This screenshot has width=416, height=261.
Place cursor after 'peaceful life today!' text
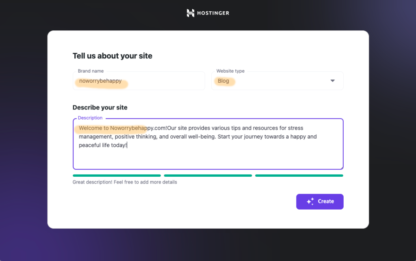point(127,145)
